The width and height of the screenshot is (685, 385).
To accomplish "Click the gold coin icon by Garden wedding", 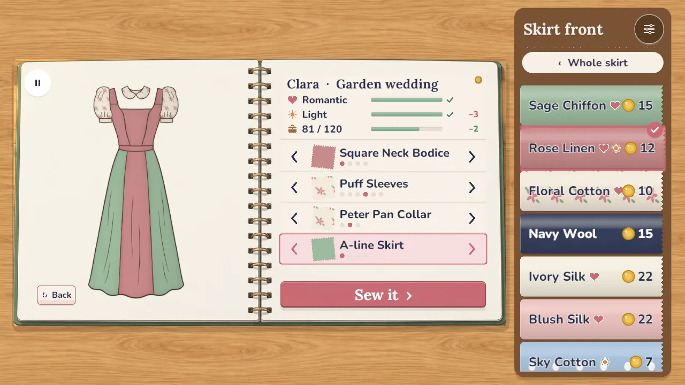I will [478, 80].
